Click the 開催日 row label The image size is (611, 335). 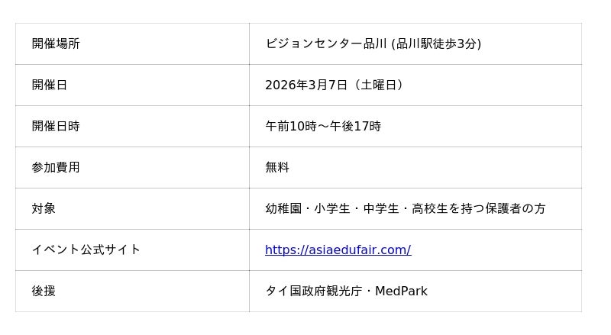(50, 85)
